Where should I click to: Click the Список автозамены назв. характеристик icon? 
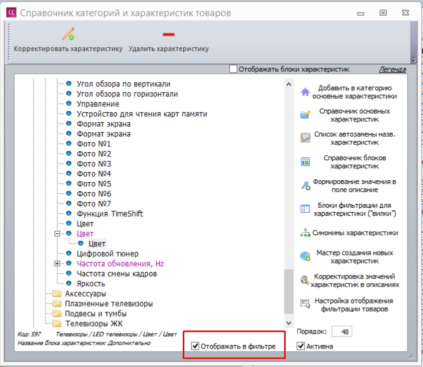click(305, 138)
